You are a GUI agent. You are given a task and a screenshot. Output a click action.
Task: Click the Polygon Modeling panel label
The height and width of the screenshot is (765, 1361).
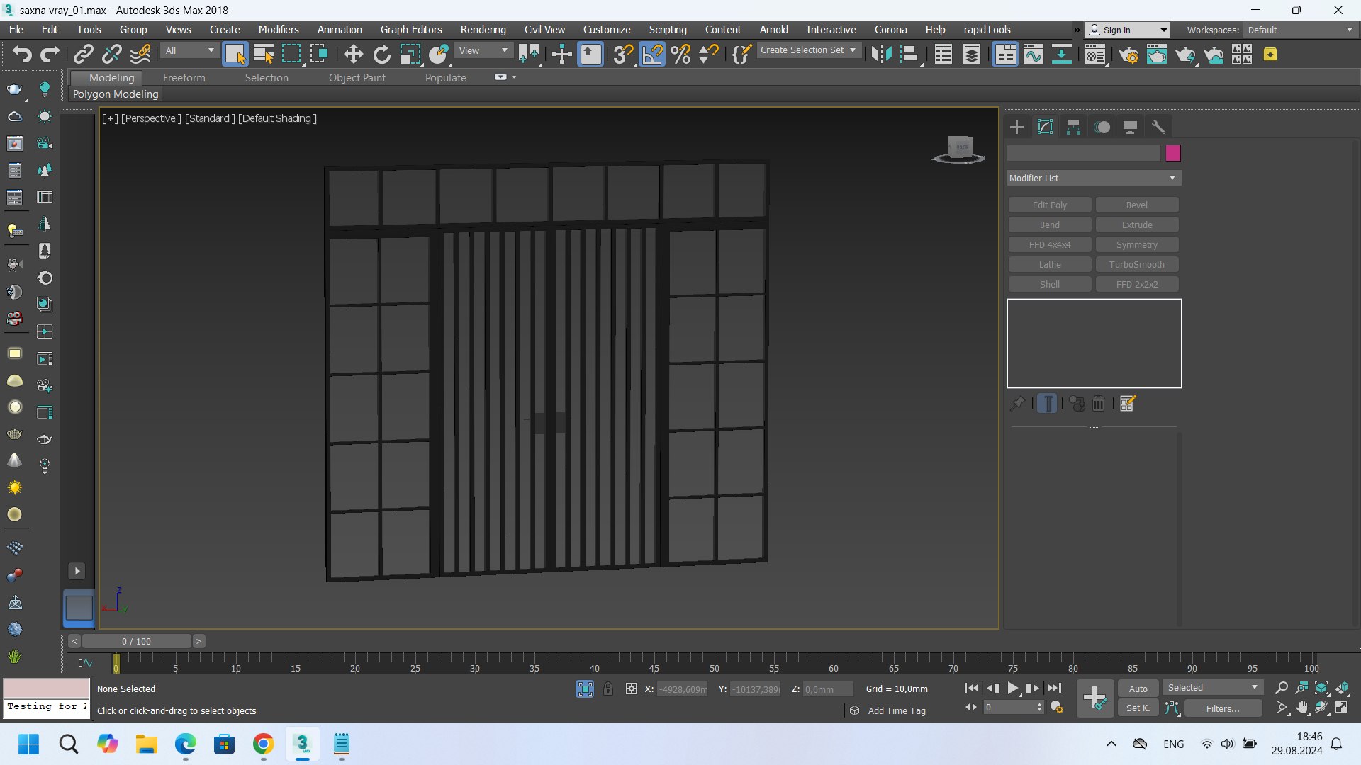(116, 94)
